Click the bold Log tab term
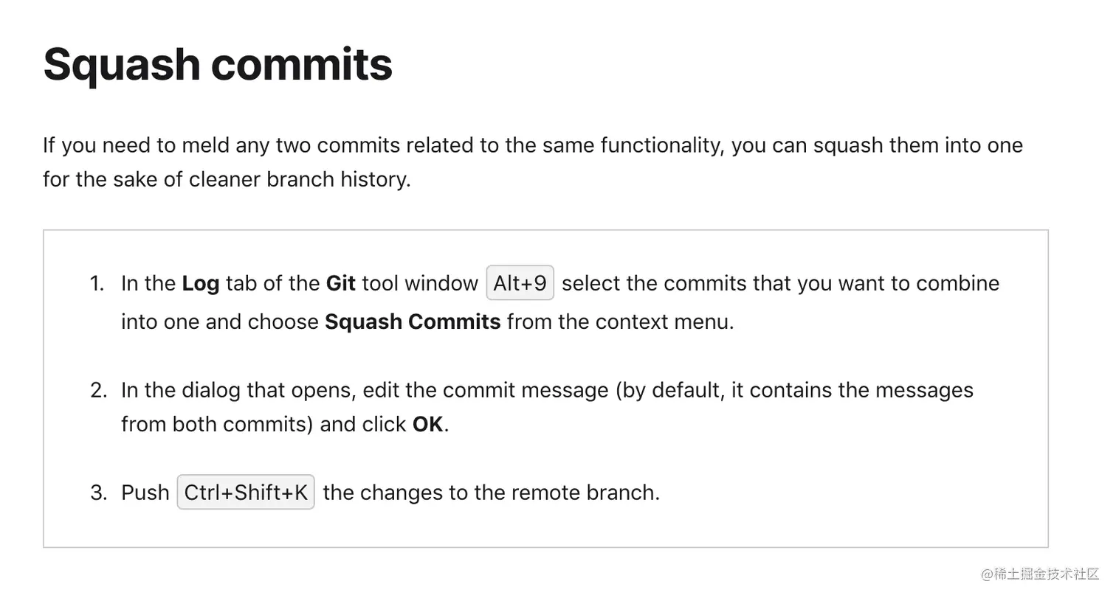Screen dimensions: 1116x598 pos(201,284)
